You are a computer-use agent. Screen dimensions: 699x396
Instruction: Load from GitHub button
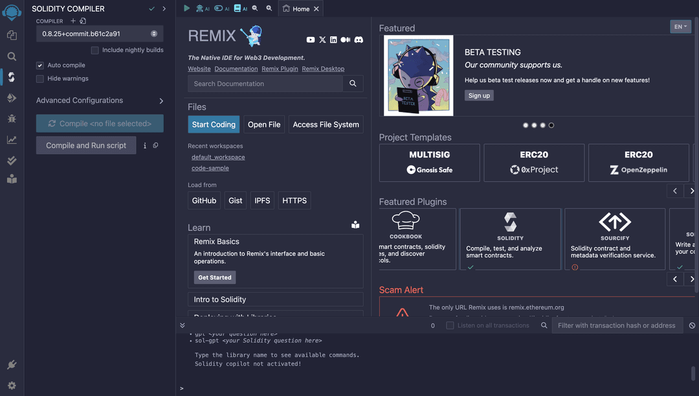(x=204, y=201)
